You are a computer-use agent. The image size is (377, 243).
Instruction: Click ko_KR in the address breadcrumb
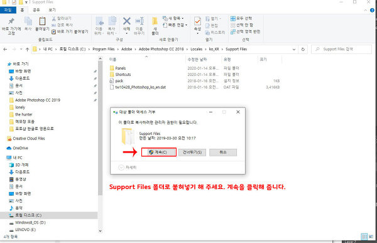tap(214, 49)
